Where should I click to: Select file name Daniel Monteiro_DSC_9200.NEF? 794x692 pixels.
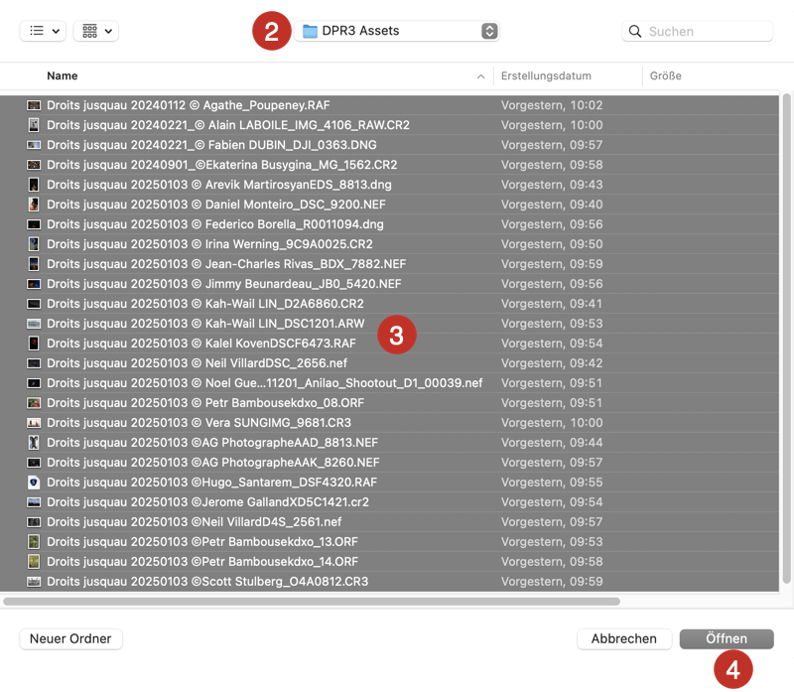216,205
